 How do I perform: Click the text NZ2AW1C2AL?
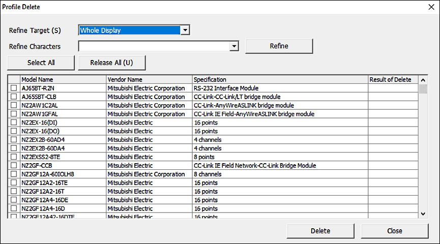[40, 105]
